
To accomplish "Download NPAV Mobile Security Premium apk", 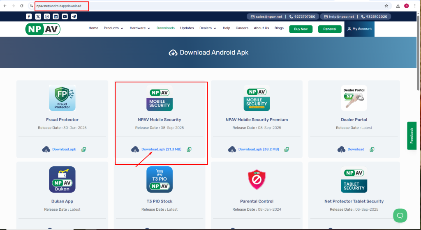I will point(259,149).
